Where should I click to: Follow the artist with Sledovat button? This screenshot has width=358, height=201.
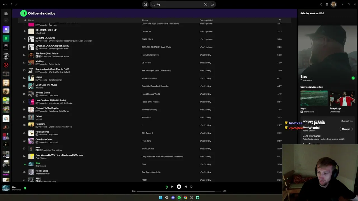coord(346,129)
